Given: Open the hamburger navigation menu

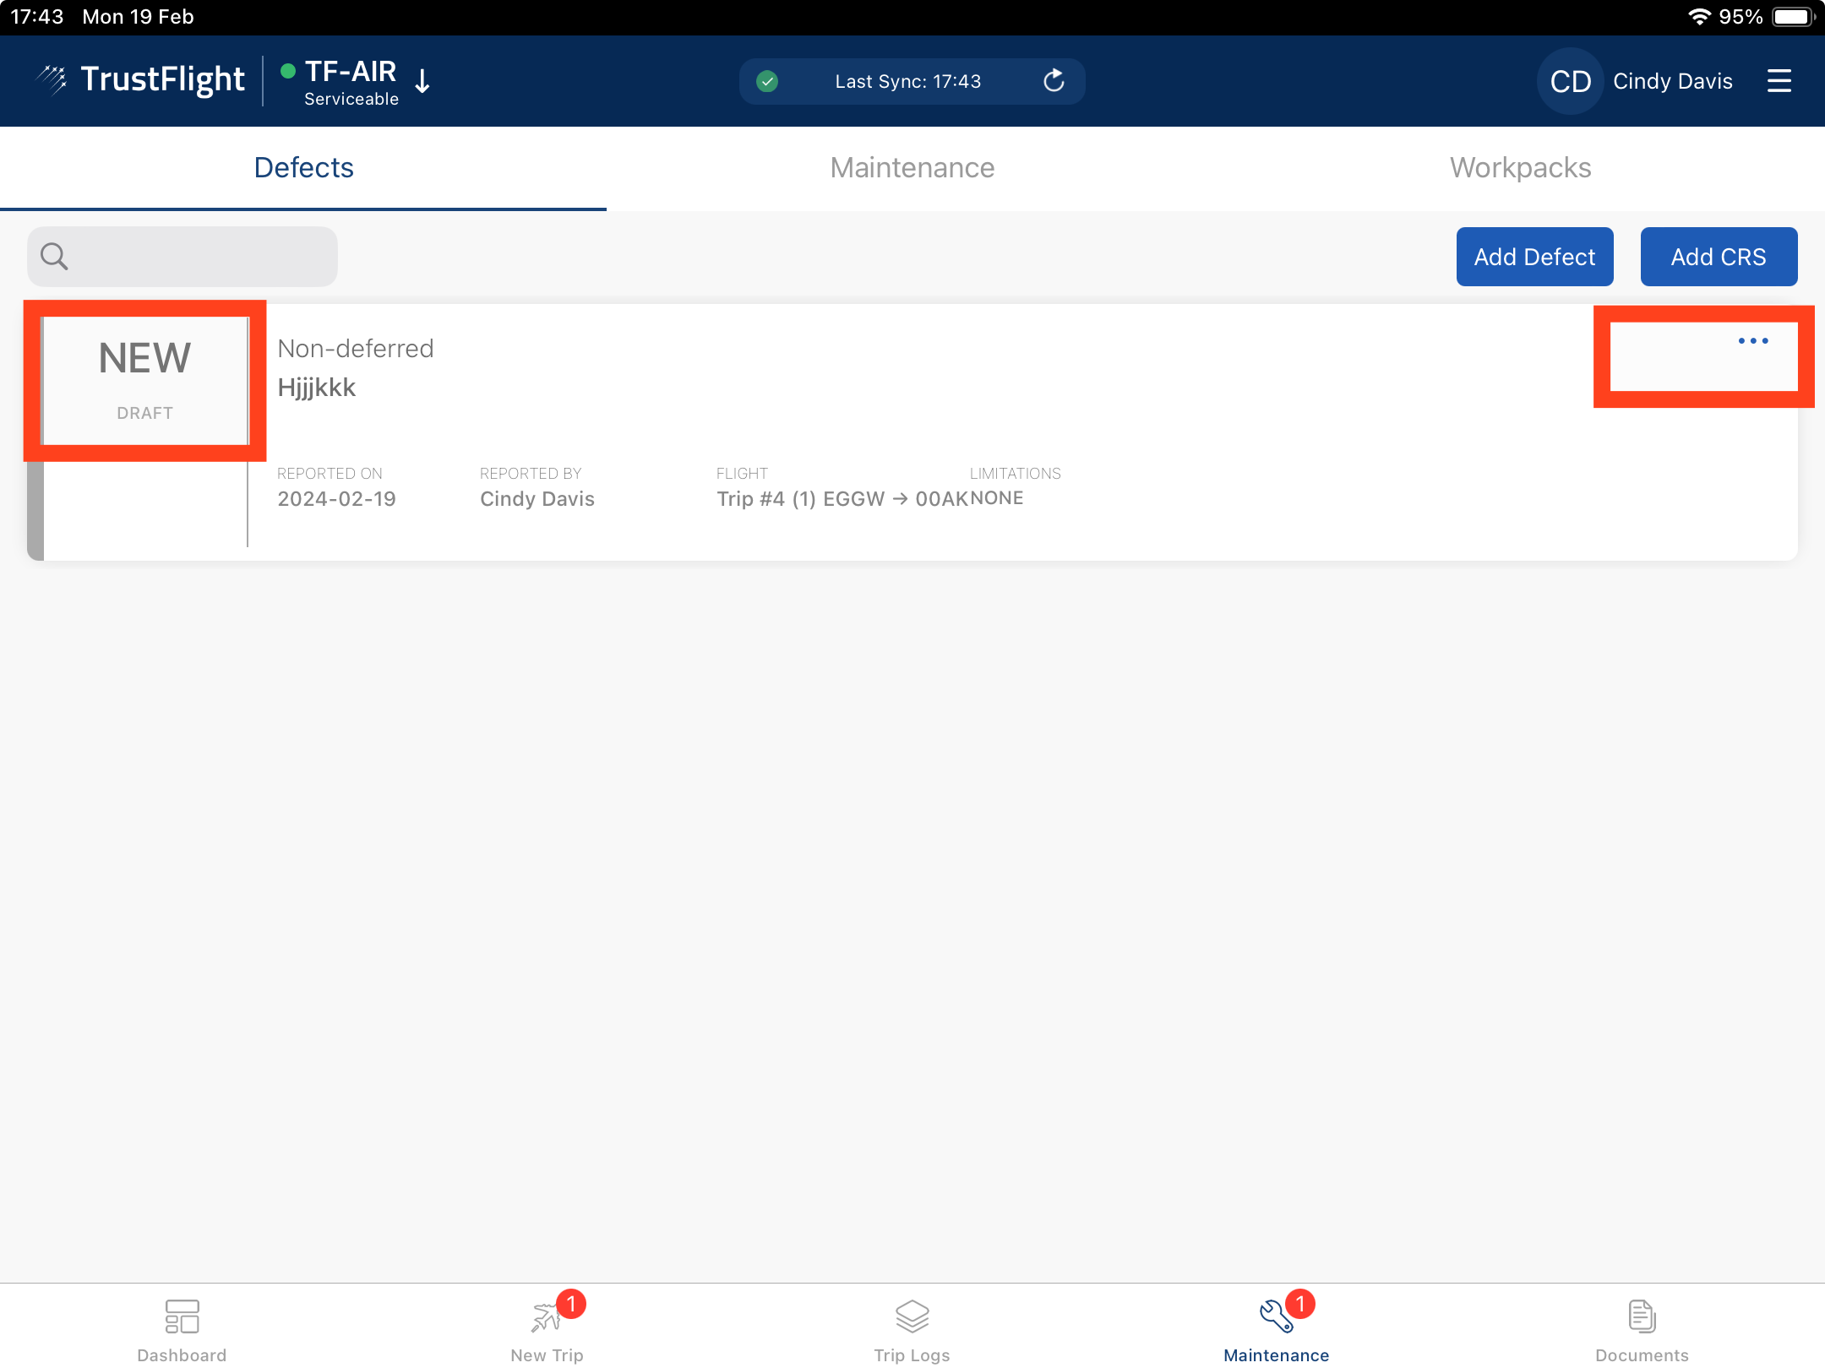Looking at the screenshot, I should [1779, 80].
